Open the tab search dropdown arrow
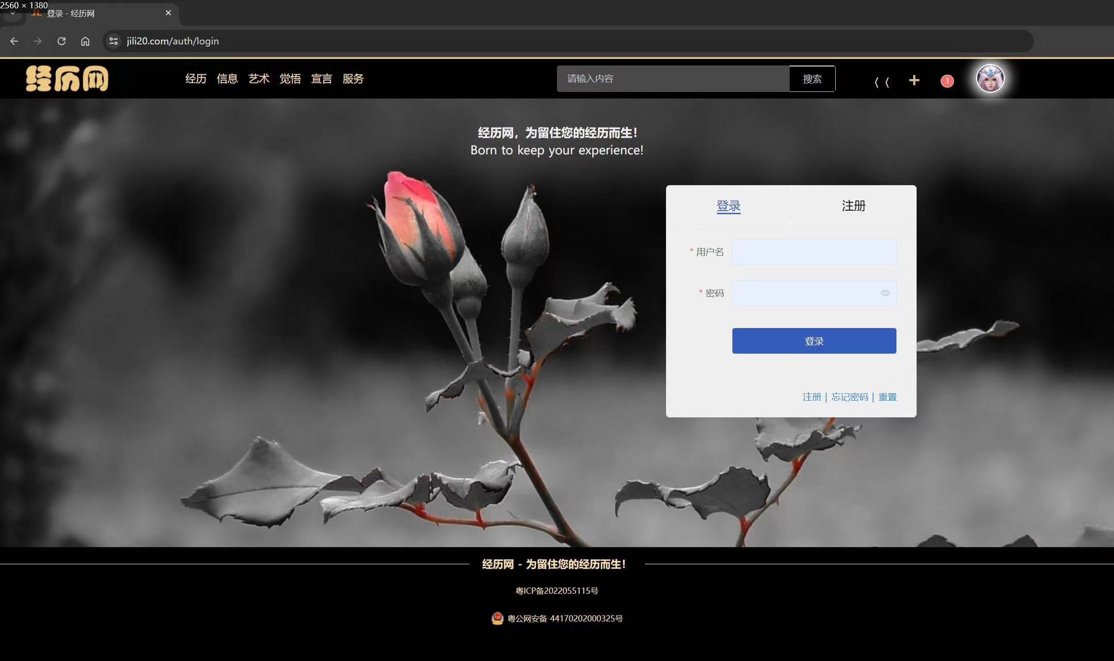 pos(12,14)
